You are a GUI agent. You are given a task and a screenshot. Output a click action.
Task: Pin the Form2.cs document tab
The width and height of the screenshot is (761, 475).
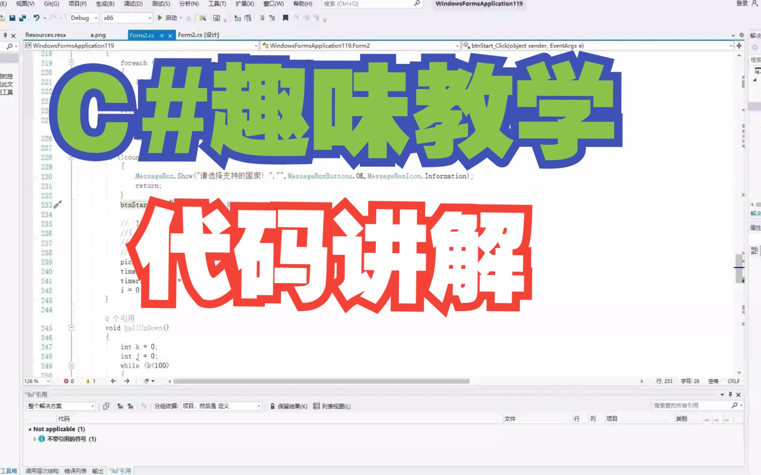[x=162, y=35]
